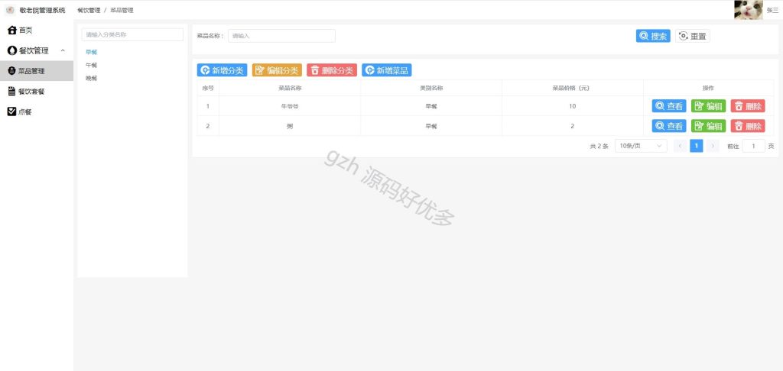Collapse the 餐饮管理 menu chevron
The width and height of the screenshot is (783, 371).
(x=63, y=51)
